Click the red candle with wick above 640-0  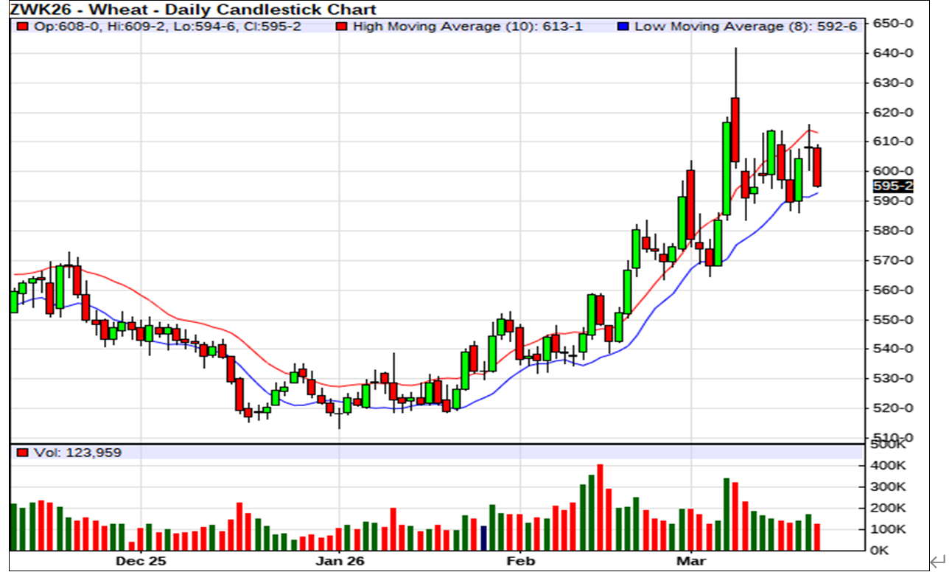tap(735, 129)
